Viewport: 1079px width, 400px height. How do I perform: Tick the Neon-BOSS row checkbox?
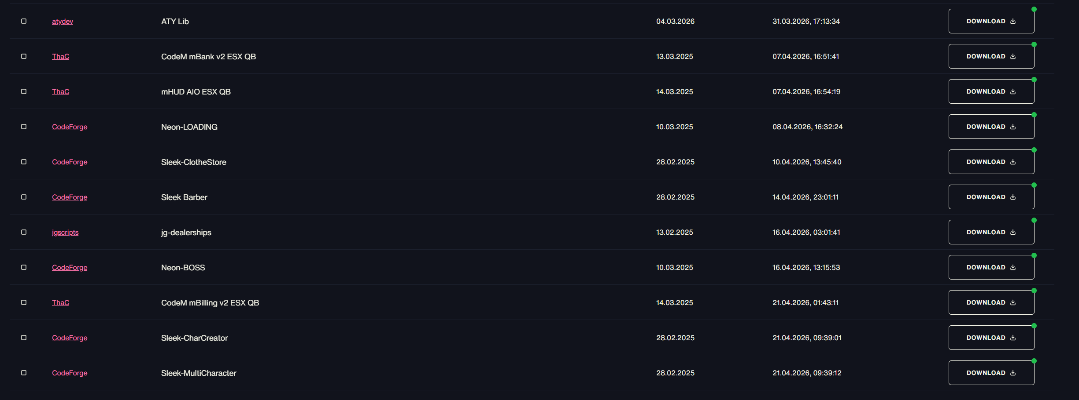pyautogui.click(x=24, y=267)
